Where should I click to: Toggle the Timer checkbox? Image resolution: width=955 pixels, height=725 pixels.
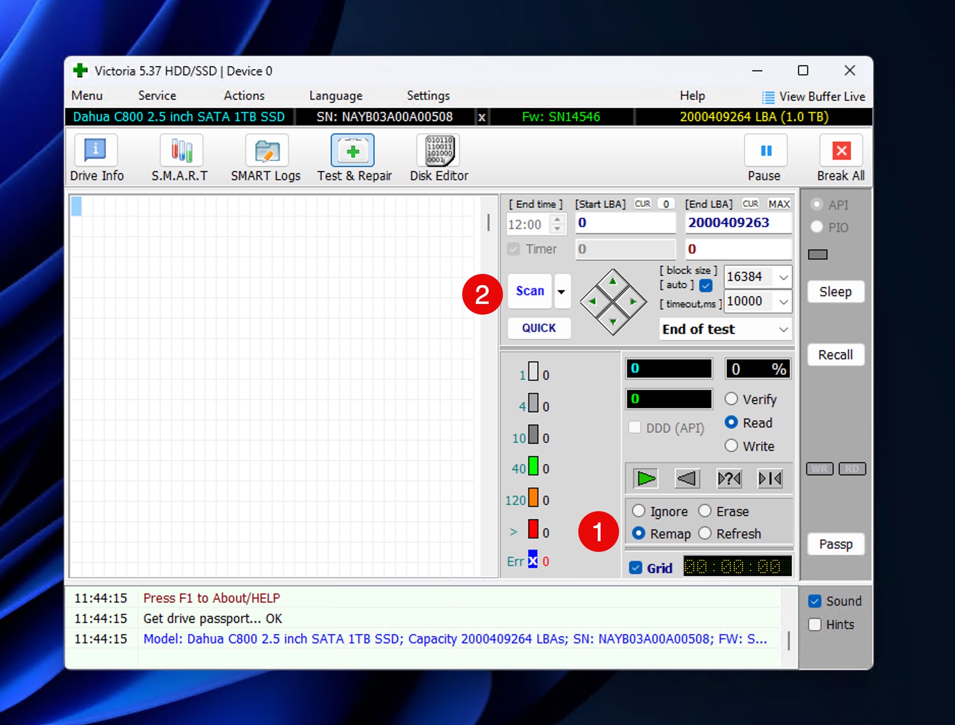pos(514,249)
